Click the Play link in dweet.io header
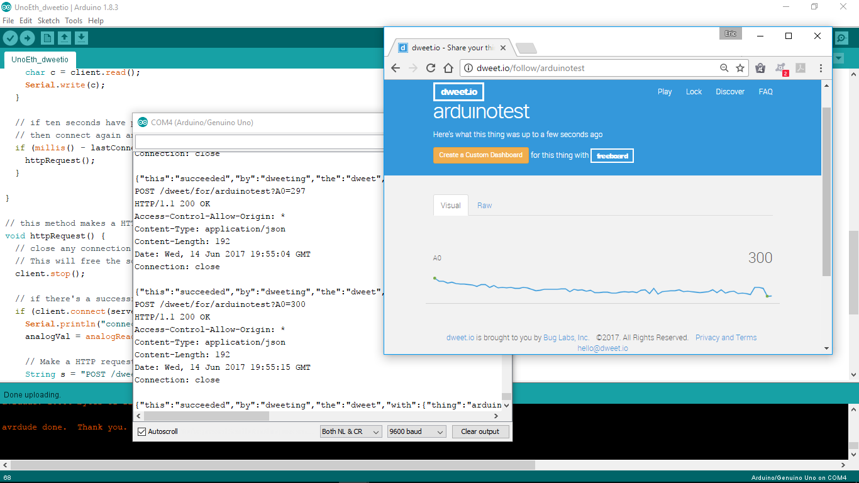The image size is (859, 483). (665, 92)
